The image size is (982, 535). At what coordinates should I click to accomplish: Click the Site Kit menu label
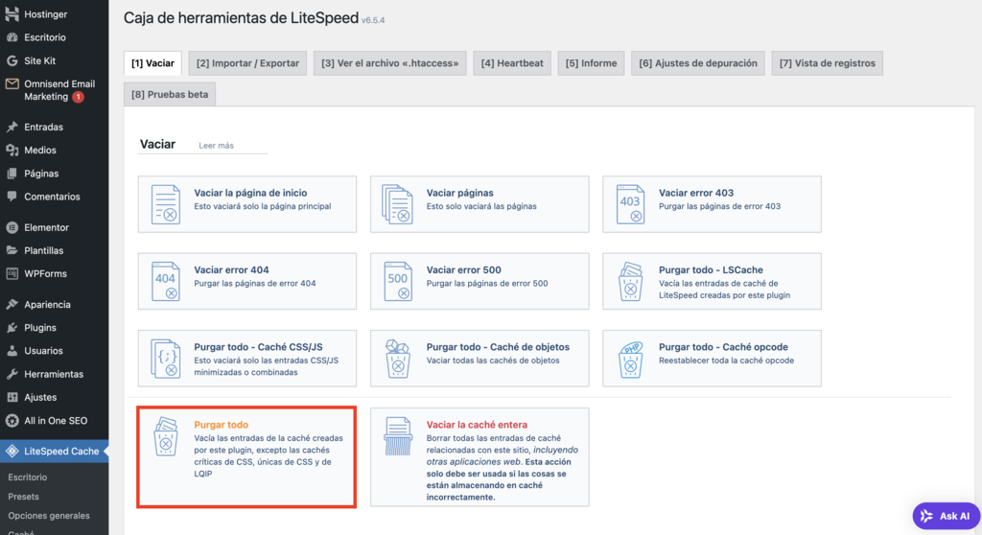(x=39, y=60)
